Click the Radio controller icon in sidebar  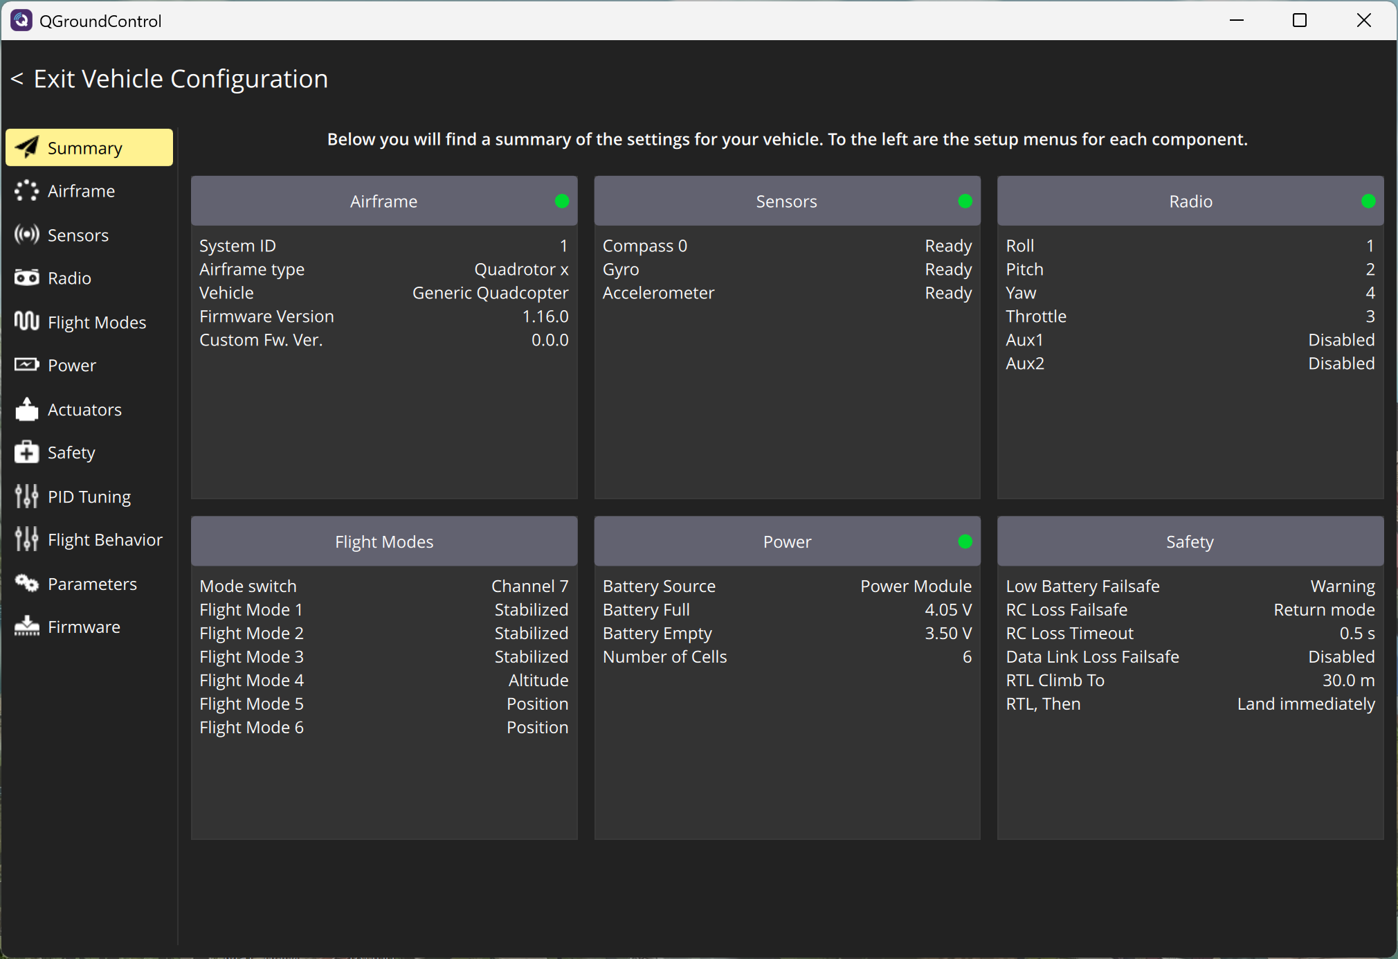point(26,278)
